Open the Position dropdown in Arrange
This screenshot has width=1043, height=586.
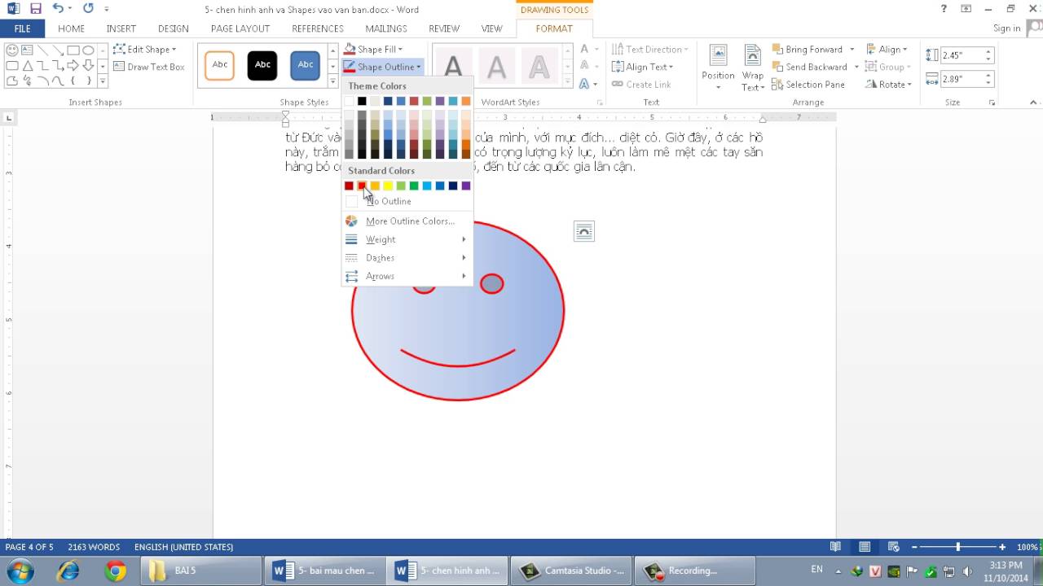[x=717, y=67]
